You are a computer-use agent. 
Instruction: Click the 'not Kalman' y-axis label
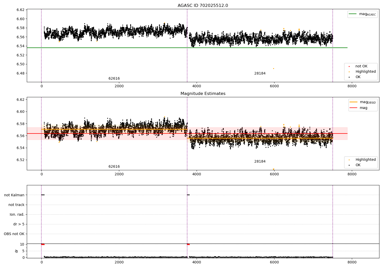click(14, 195)
